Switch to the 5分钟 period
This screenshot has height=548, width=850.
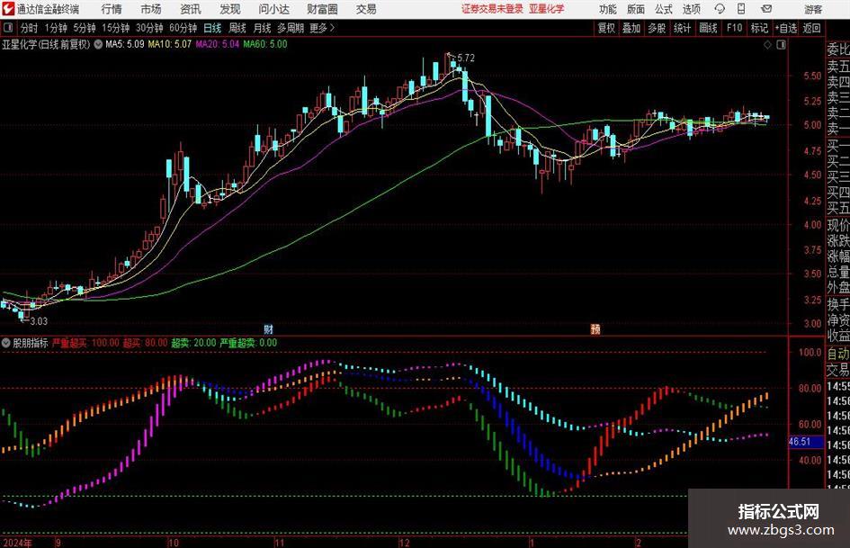click(84, 28)
